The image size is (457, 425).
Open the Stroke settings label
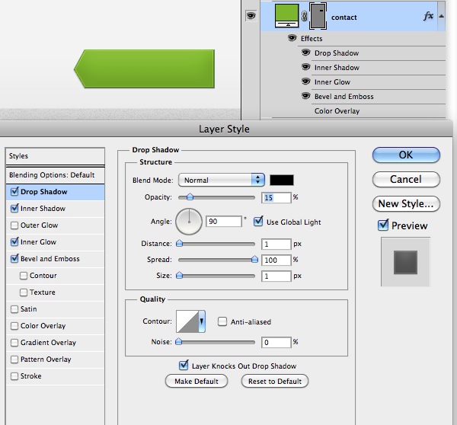(x=31, y=376)
